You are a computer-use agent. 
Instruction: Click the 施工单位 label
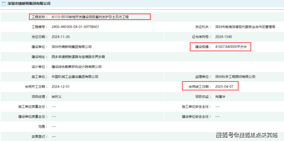[x=40, y=77]
